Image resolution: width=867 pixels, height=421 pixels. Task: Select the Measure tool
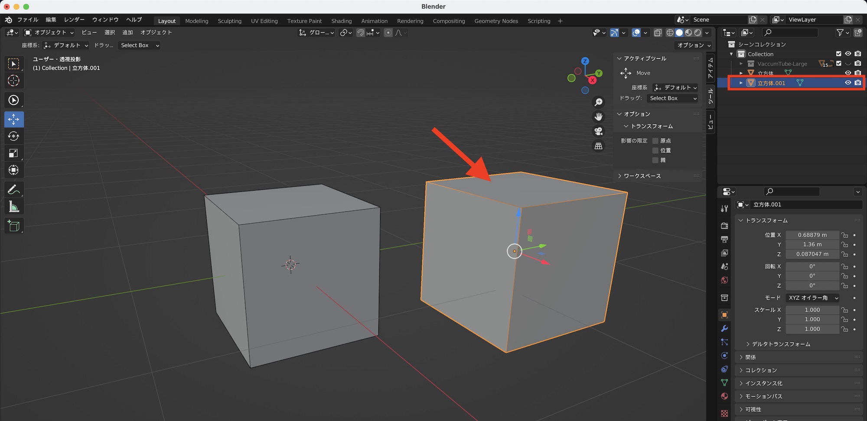coord(13,207)
